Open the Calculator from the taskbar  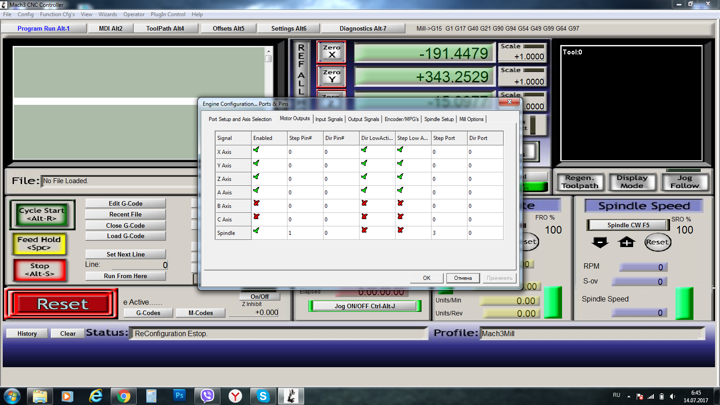[x=151, y=396]
